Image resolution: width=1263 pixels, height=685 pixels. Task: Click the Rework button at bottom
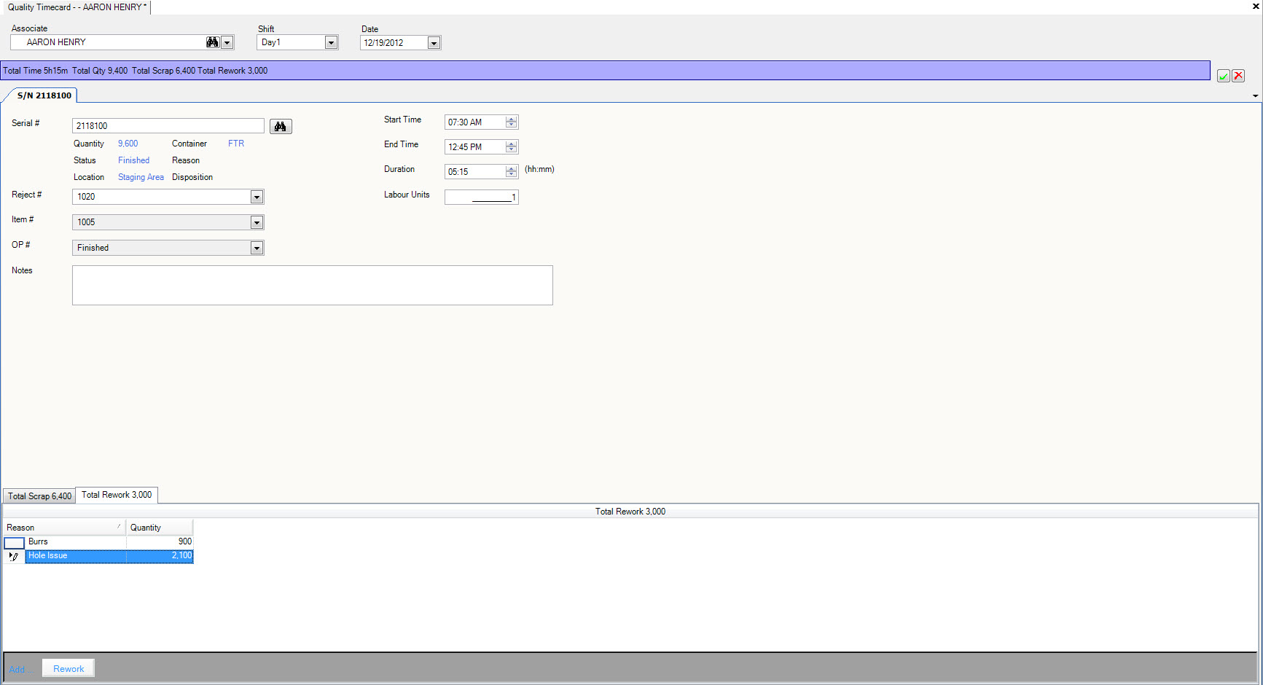point(69,669)
